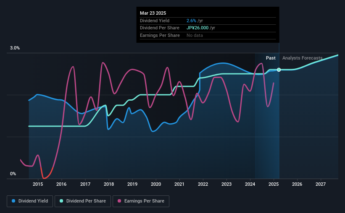Click the 2018 x-axis label
Image resolution: width=345 pixels, height=213 pixels.
pos(109,184)
